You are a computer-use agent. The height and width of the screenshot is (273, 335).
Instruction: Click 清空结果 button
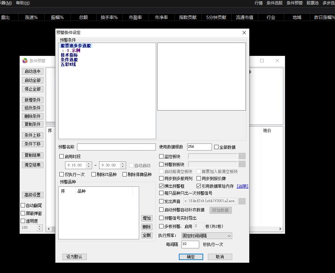(x=33, y=165)
